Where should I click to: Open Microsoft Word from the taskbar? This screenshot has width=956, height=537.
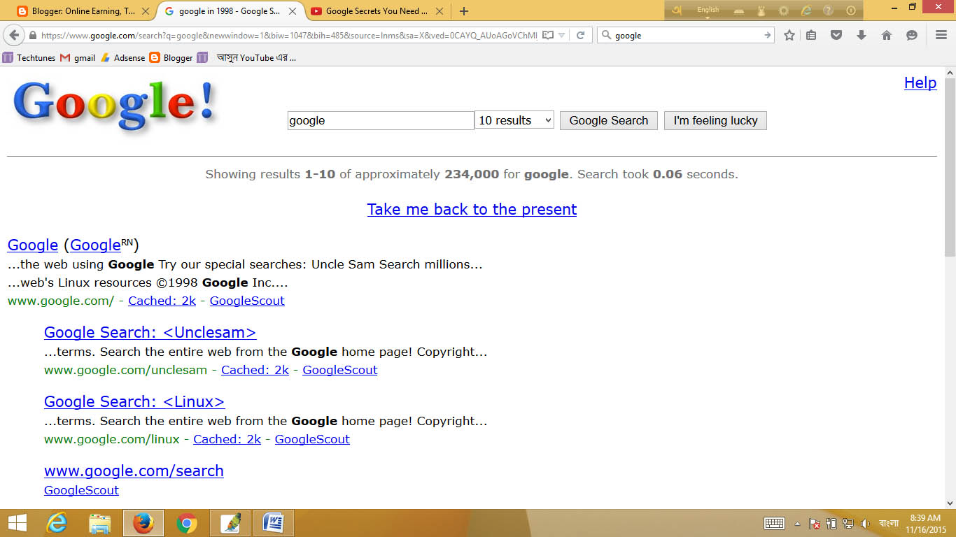click(273, 523)
